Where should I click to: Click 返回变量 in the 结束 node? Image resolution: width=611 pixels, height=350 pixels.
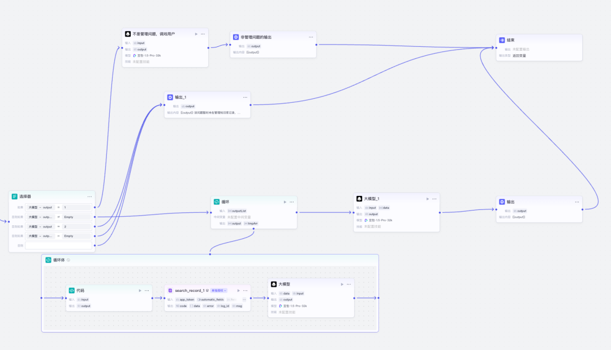click(x=519, y=56)
